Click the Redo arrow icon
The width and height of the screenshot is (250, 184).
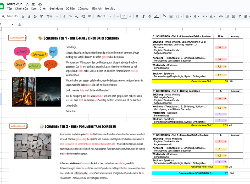tap(29, 16)
